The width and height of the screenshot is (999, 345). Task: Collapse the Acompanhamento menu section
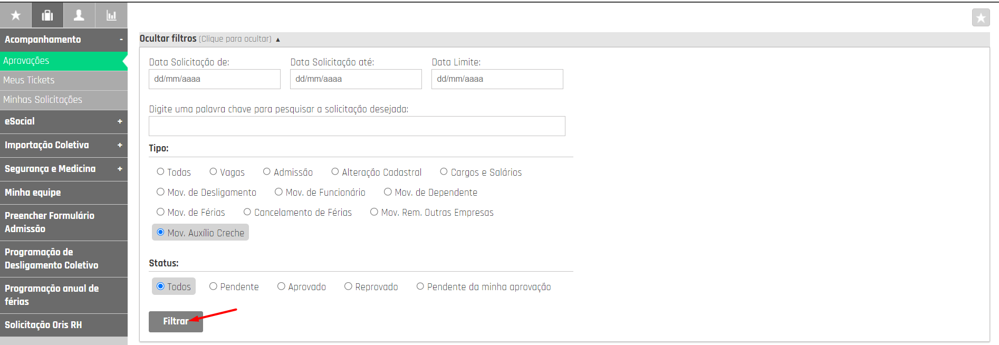(x=64, y=40)
